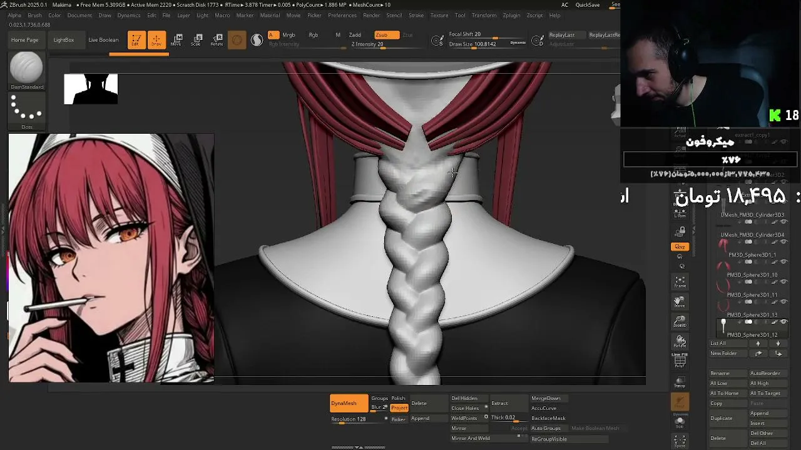The image size is (801, 450).
Task: Open the DamStandard brush picker
Action: [26, 71]
